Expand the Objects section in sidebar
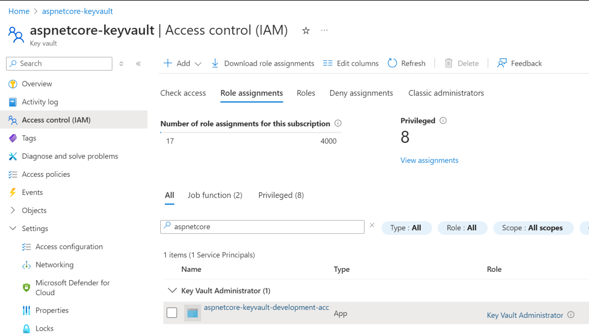Viewport: 589px width, 334px height. click(13, 210)
